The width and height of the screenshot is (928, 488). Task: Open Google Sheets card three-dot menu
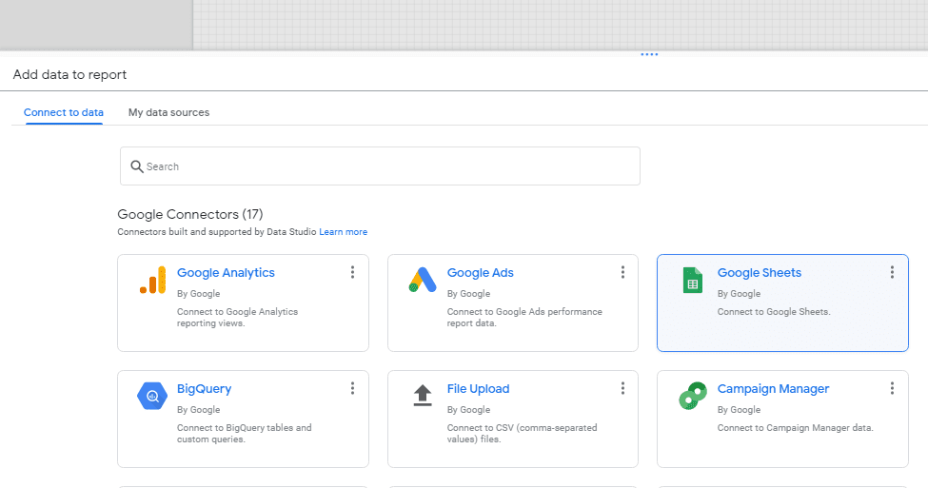(892, 272)
